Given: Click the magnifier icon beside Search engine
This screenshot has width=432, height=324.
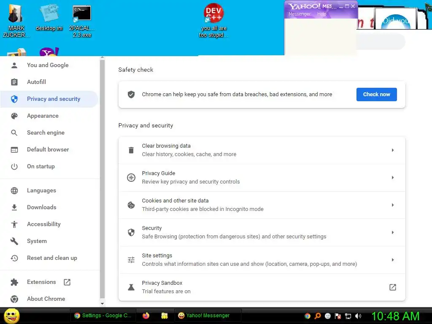Looking at the screenshot, I should tap(14, 133).
